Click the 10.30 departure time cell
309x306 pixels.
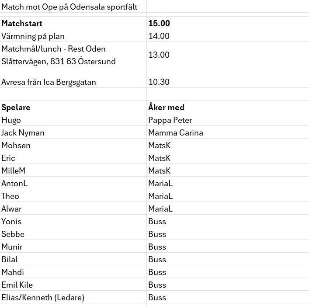click(228, 77)
